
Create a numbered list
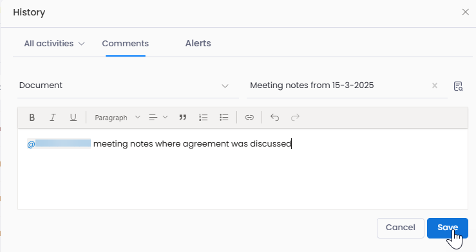[203, 117]
